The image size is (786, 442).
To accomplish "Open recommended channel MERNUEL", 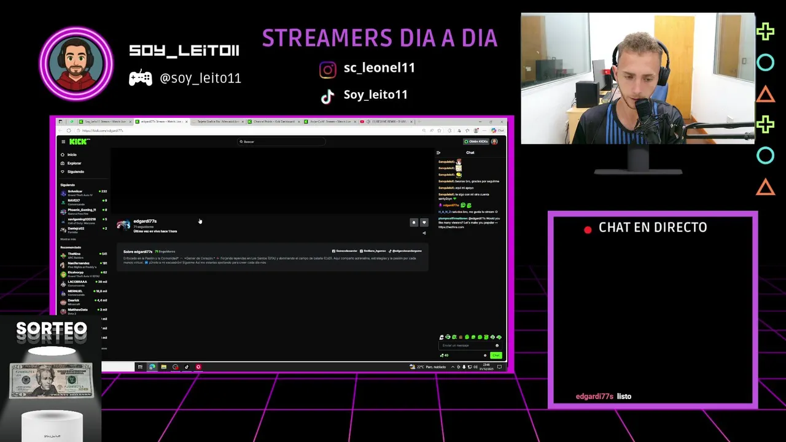I will pos(84,292).
